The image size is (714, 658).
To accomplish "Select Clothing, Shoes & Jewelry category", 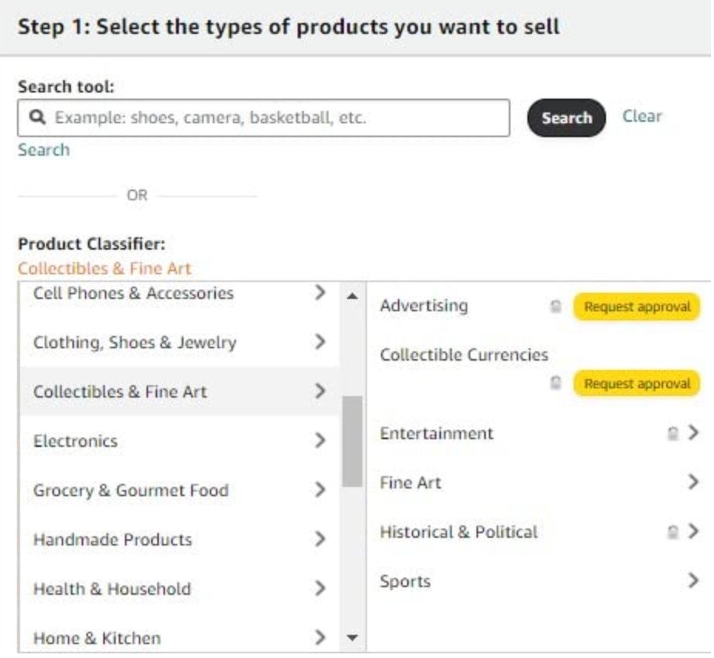I will coord(134,343).
